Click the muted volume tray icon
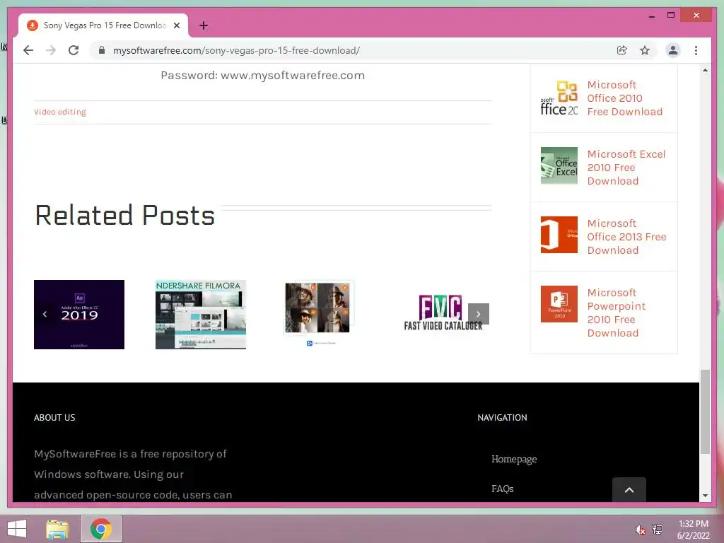This screenshot has height=543, width=724. 640,530
